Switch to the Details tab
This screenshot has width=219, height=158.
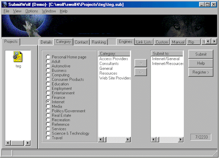click(46, 42)
